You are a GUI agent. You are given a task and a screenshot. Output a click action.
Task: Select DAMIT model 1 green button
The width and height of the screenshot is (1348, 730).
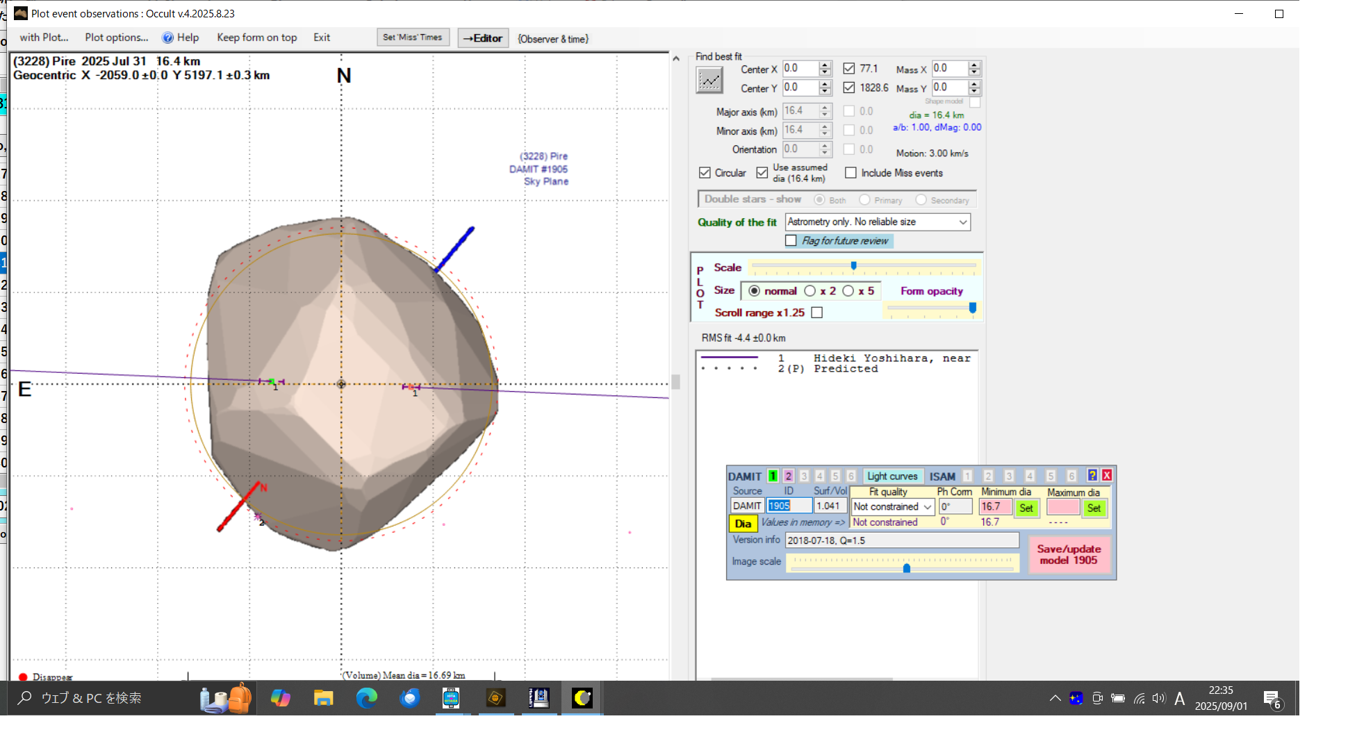click(x=773, y=476)
